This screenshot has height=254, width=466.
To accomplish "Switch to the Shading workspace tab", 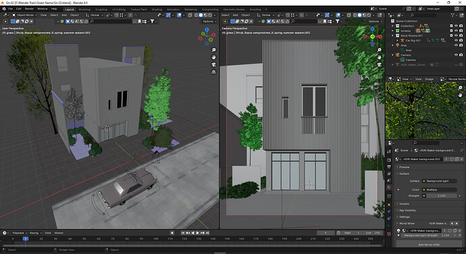I will [x=157, y=9].
